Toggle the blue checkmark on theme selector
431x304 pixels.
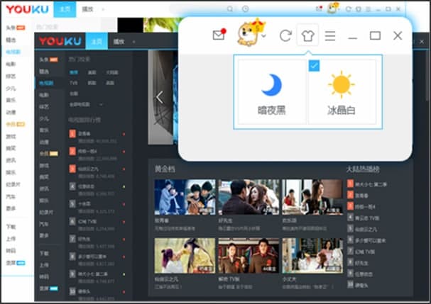tap(315, 65)
